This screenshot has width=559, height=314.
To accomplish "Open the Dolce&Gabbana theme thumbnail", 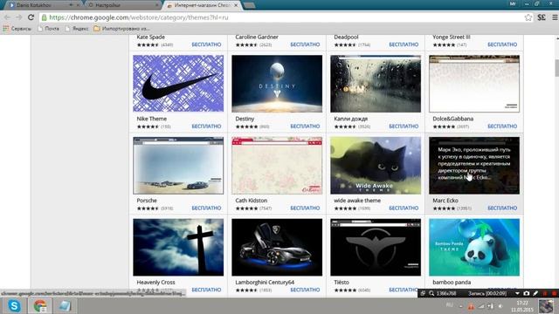I will 474,84.
